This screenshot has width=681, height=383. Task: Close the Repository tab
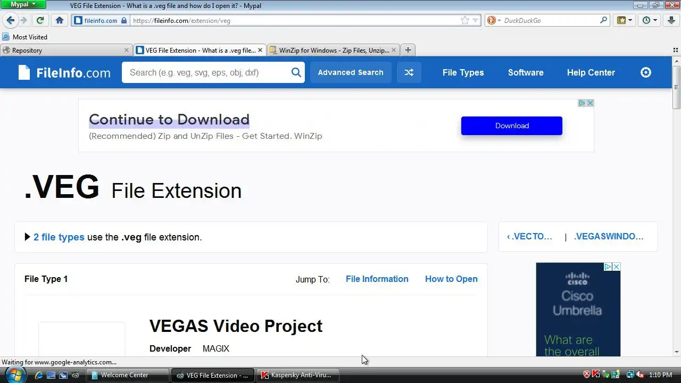127,50
